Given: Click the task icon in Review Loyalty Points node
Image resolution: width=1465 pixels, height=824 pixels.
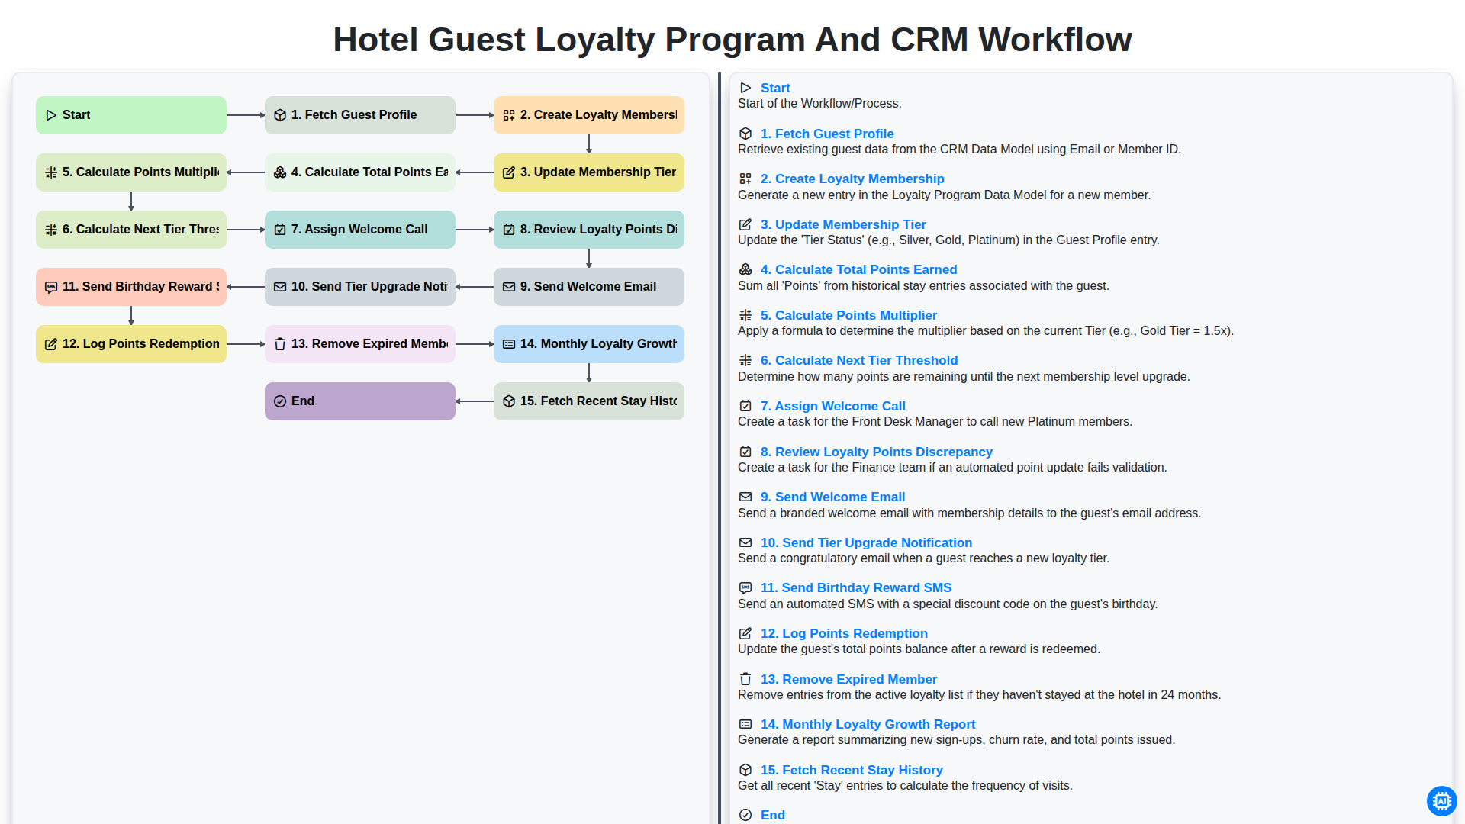Looking at the screenshot, I should [509, 230].
